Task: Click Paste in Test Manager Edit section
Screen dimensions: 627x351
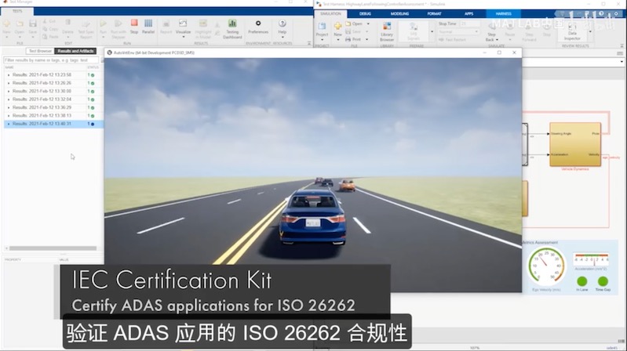Action: pyautogui.click(x=50, y=36)
